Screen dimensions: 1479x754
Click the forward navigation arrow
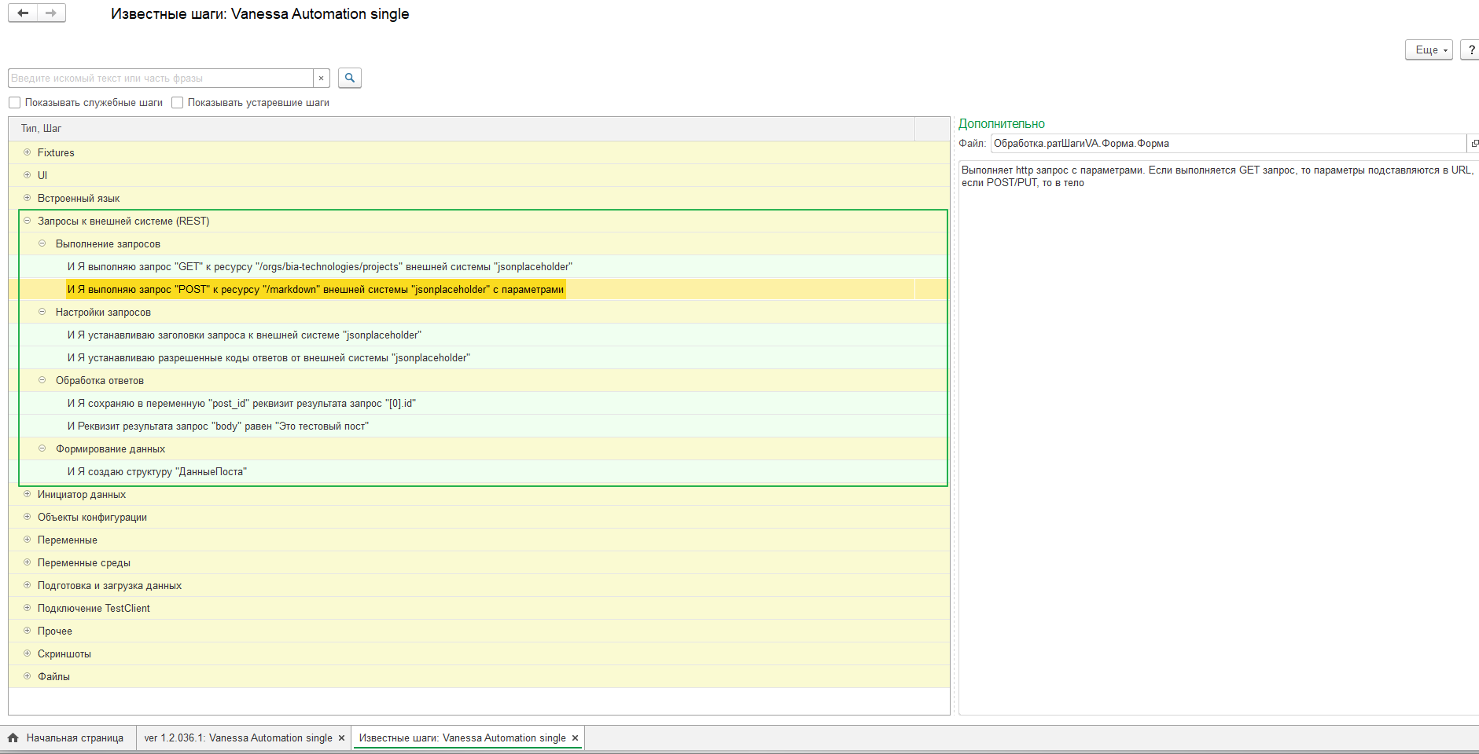click(x=51, y=13)
